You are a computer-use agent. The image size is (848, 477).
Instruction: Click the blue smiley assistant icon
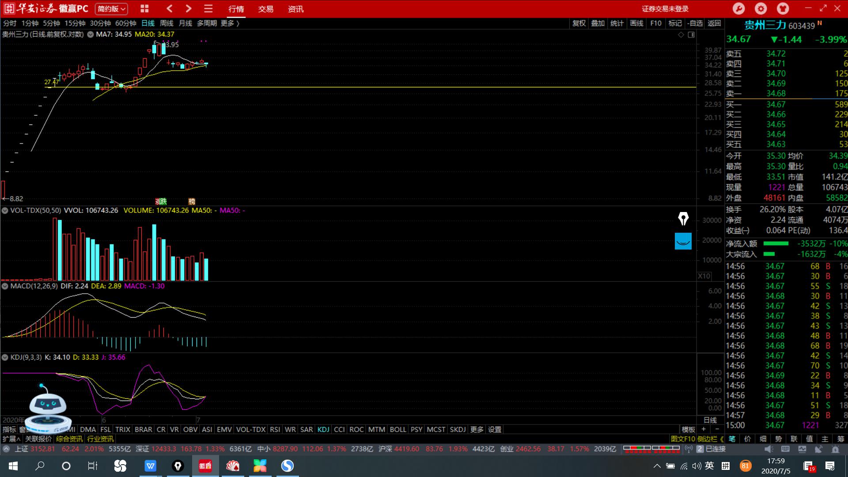[x=683, y=241]
